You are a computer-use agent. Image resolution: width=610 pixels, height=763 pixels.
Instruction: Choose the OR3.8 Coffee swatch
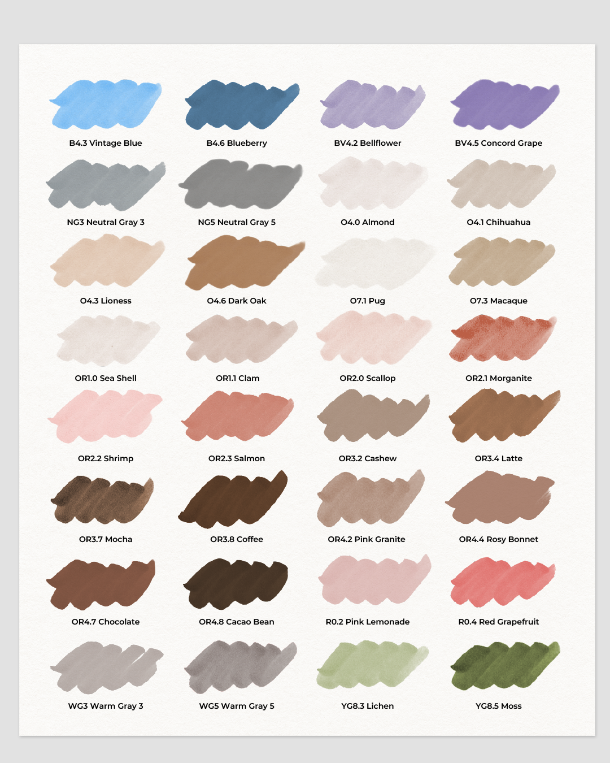point(233,500)
